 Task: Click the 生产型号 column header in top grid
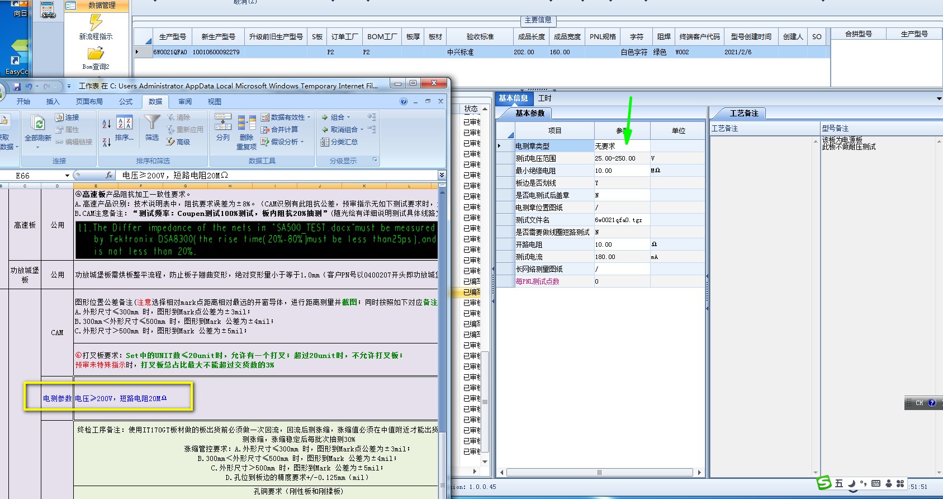[172, 36]
